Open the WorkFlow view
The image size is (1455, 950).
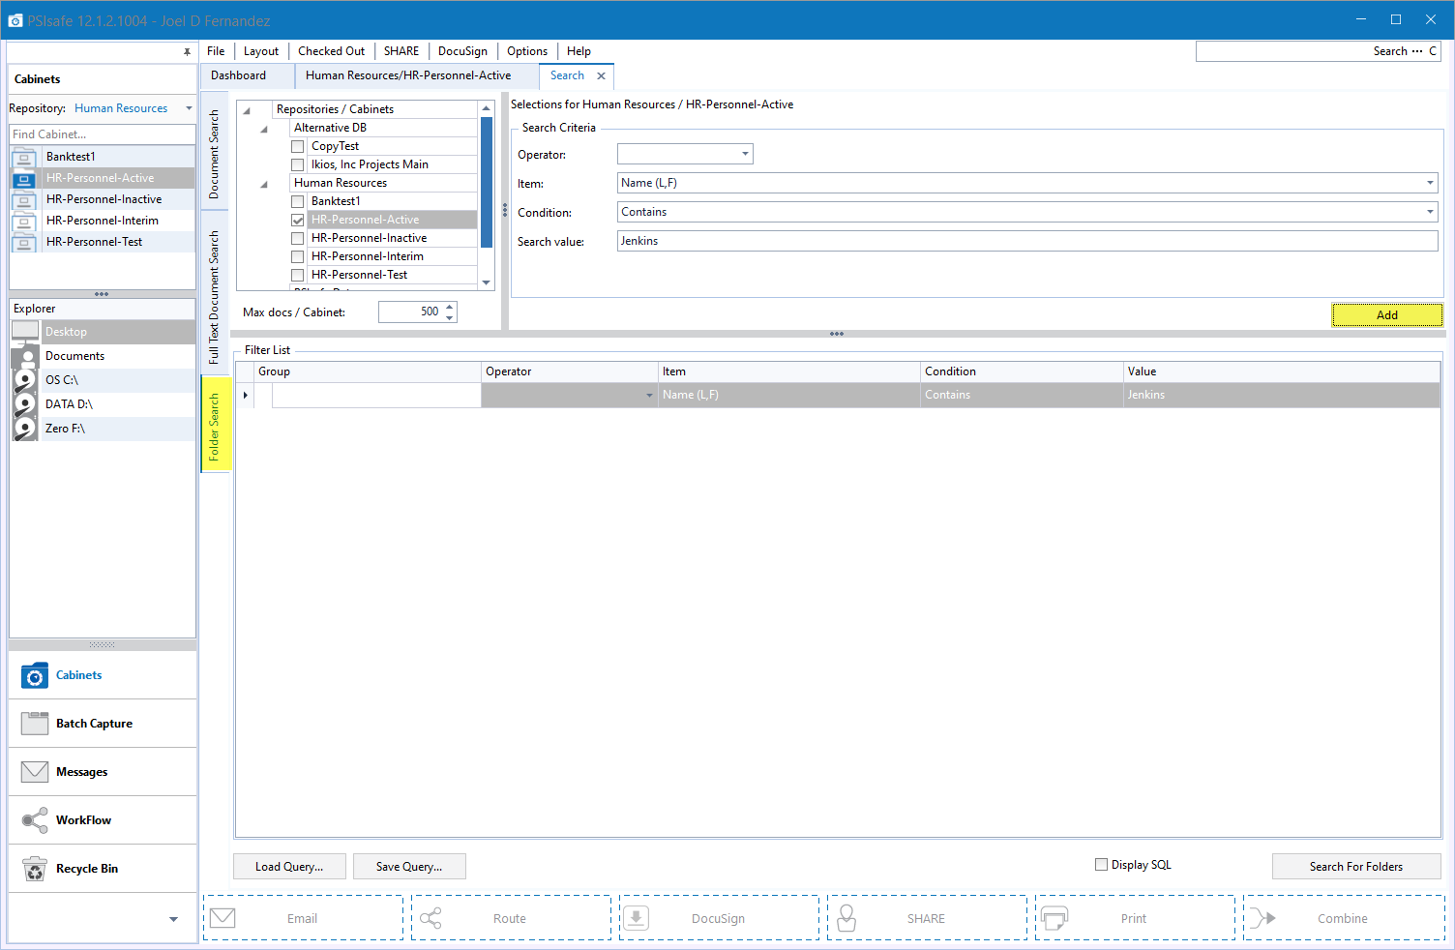point(86,819)
